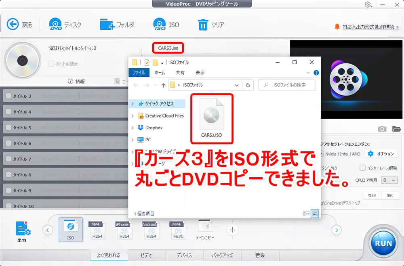The height and width of the screenshot is (266, 404).
Task: Switch to the 音楽 format tab
Action: tap(260, 255)
